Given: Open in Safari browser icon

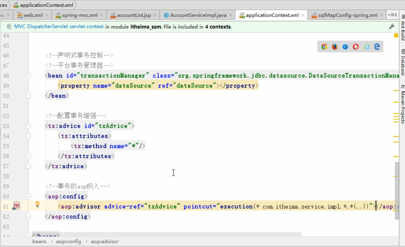Looking at the screenshot, I should (345, 47).
